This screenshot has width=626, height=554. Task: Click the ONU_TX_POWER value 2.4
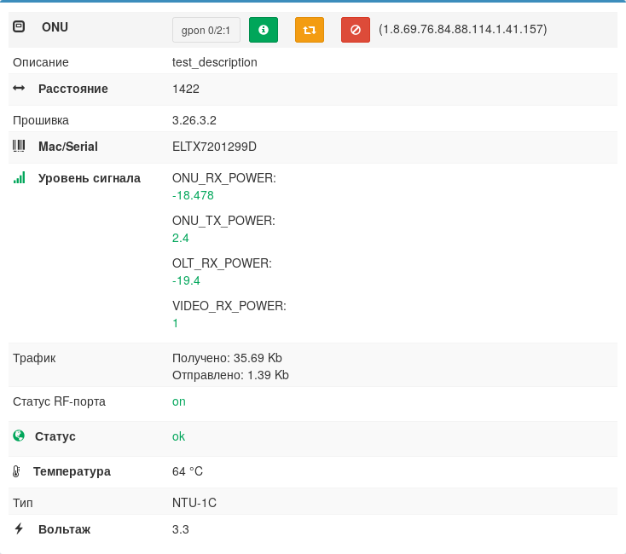tap(181, 238)
